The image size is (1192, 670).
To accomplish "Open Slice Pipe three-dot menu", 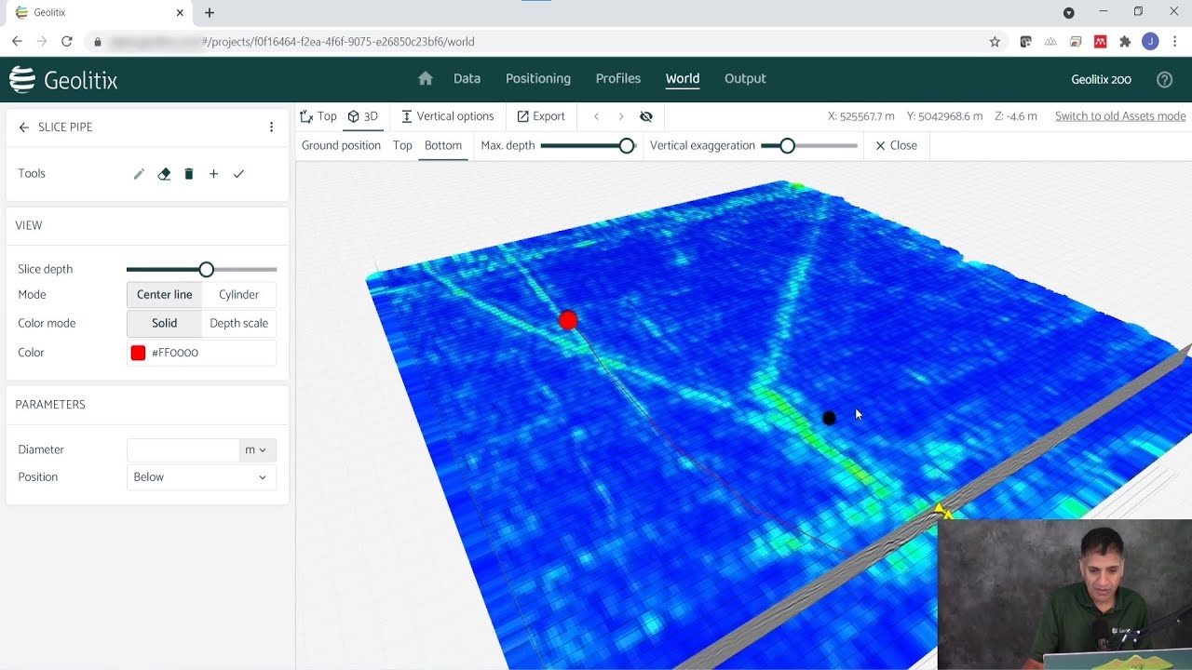I will [271, 127].
